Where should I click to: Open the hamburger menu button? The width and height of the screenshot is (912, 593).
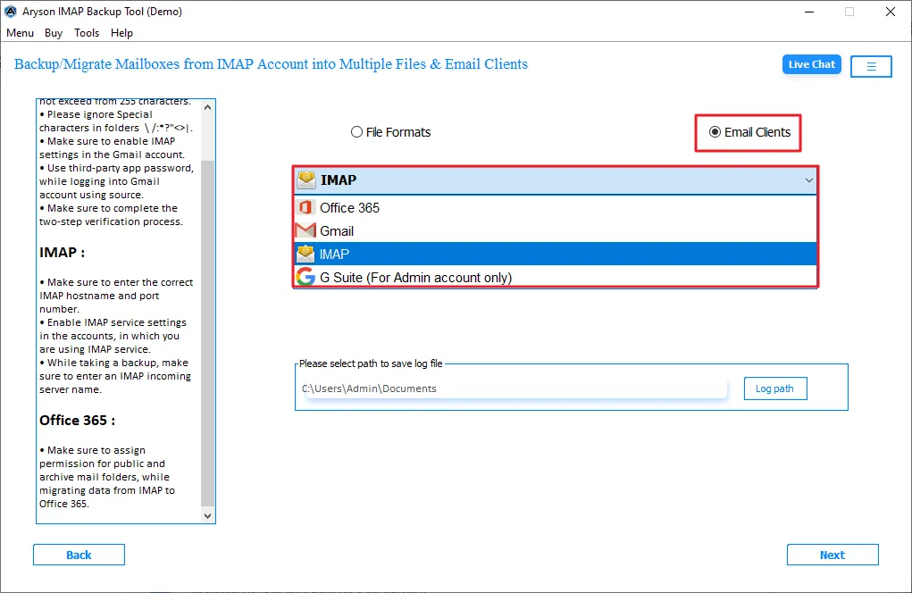pos(871,66)
